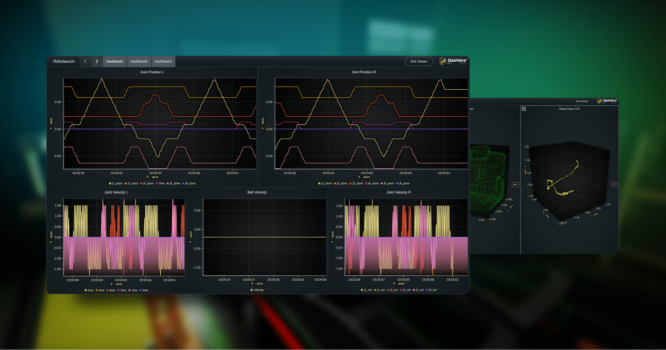The image size is (666, 350).
Task: Open the Dashboard2 tab
Action: point(163,61)
